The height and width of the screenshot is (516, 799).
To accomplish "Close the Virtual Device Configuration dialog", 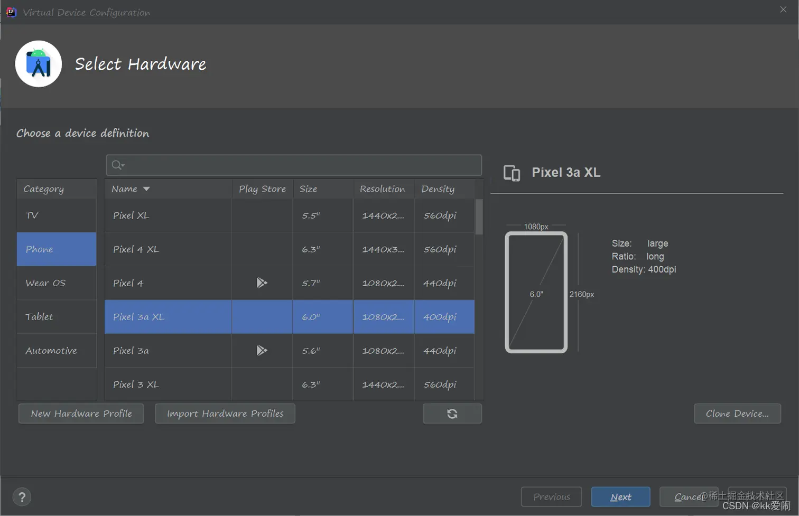I will tap(783, 10).
